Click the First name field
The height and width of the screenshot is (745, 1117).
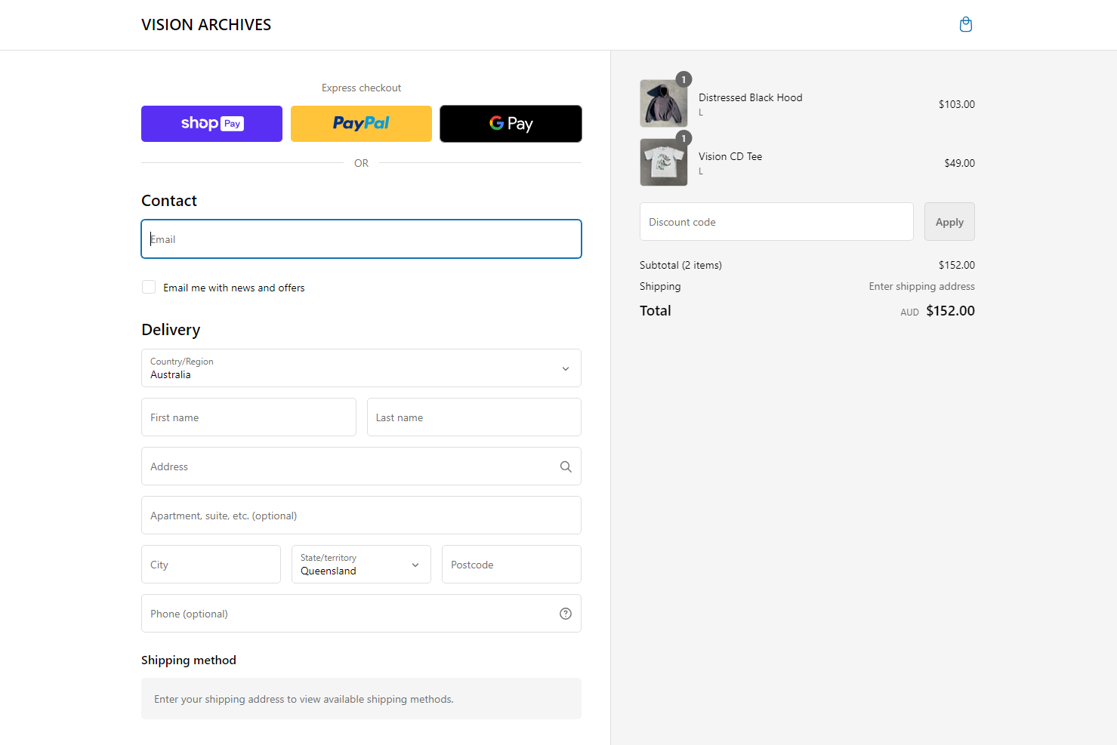tap(248, 417)
